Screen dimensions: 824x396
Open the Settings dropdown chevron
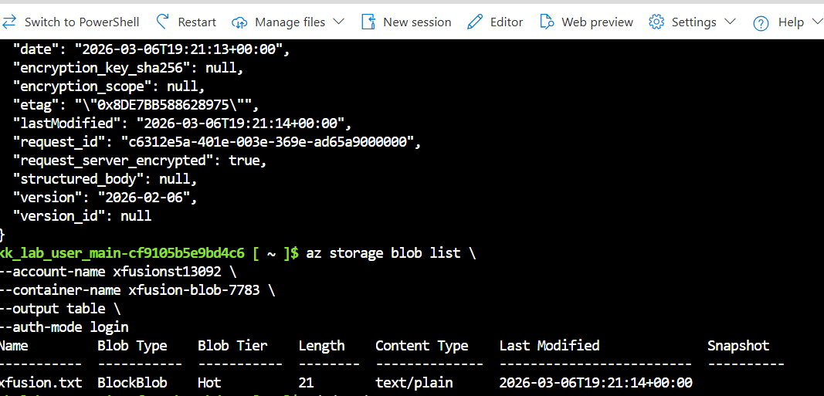tap(731, 22)
